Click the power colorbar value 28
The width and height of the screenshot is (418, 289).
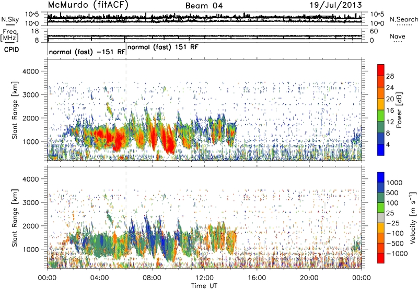[390, 76]
